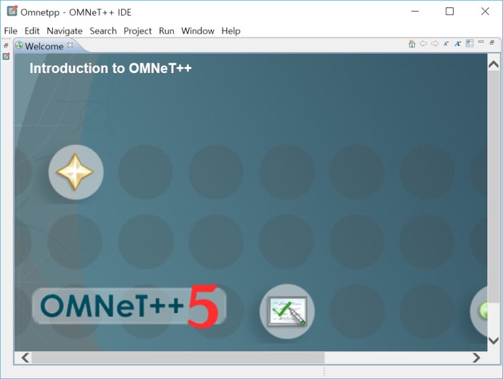The height and width of the screenshot is (379, 503).
Task: Restore the Welcome view panel
Action: click(492, 43)
